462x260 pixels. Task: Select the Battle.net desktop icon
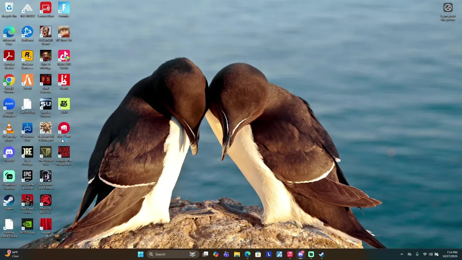coord(27,34)
